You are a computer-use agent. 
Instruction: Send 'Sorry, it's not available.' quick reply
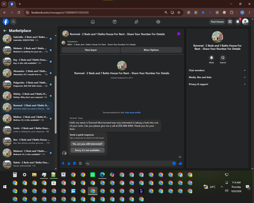point(87,150)
